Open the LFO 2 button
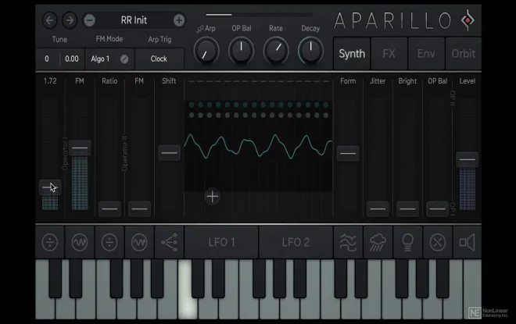The image size is (516, 324). click(x=296, y=243)
